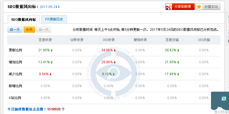
Task: Click green up arrow beside 21.95% 百度收录
Action: click(52, 50)
